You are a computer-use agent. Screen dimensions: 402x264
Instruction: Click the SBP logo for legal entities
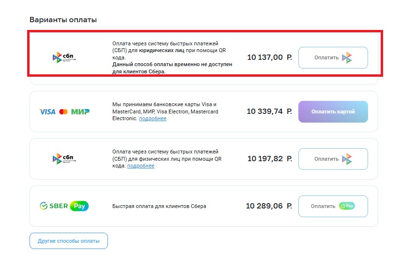coord(64,58)
